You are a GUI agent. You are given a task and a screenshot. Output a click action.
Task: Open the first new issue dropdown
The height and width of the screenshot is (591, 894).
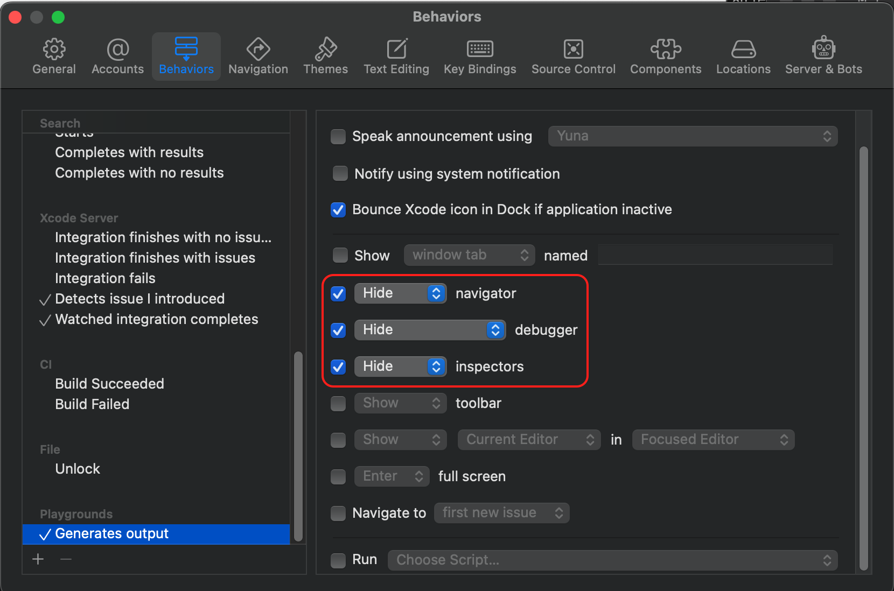coord(501,513)
